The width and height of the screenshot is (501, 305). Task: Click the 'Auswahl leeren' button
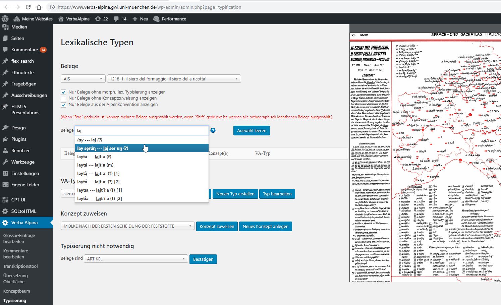pyautogui.click(x=252, y=130)
